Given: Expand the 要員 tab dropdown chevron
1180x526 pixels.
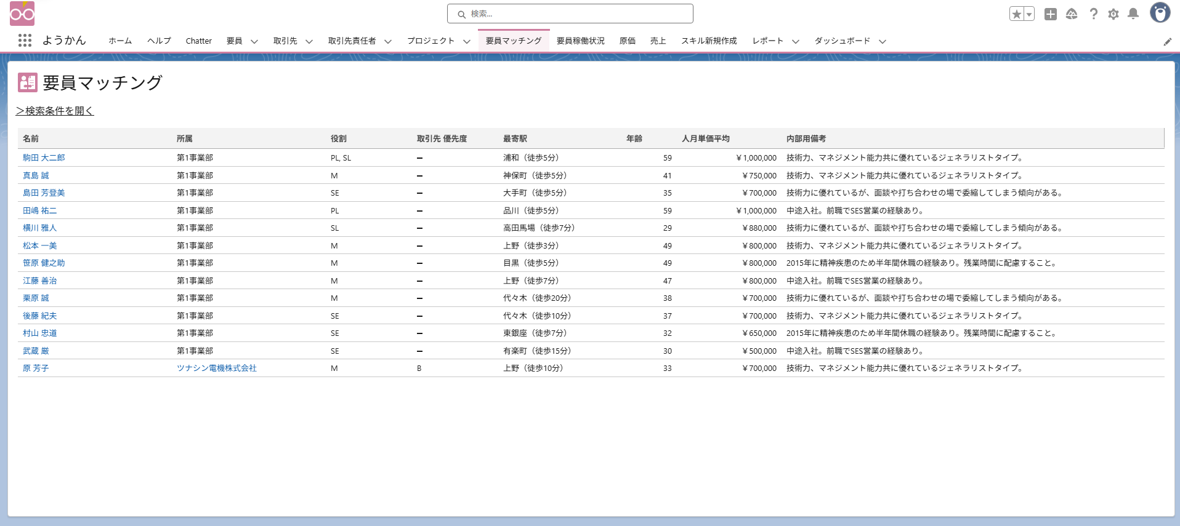Looking at the screenshot, I should (254, 41).
